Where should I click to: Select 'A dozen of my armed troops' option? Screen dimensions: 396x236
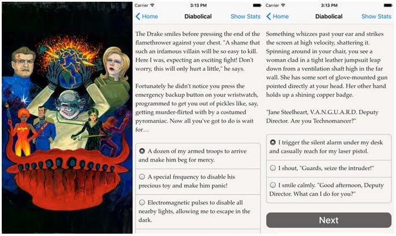click(x=198, y=155)
